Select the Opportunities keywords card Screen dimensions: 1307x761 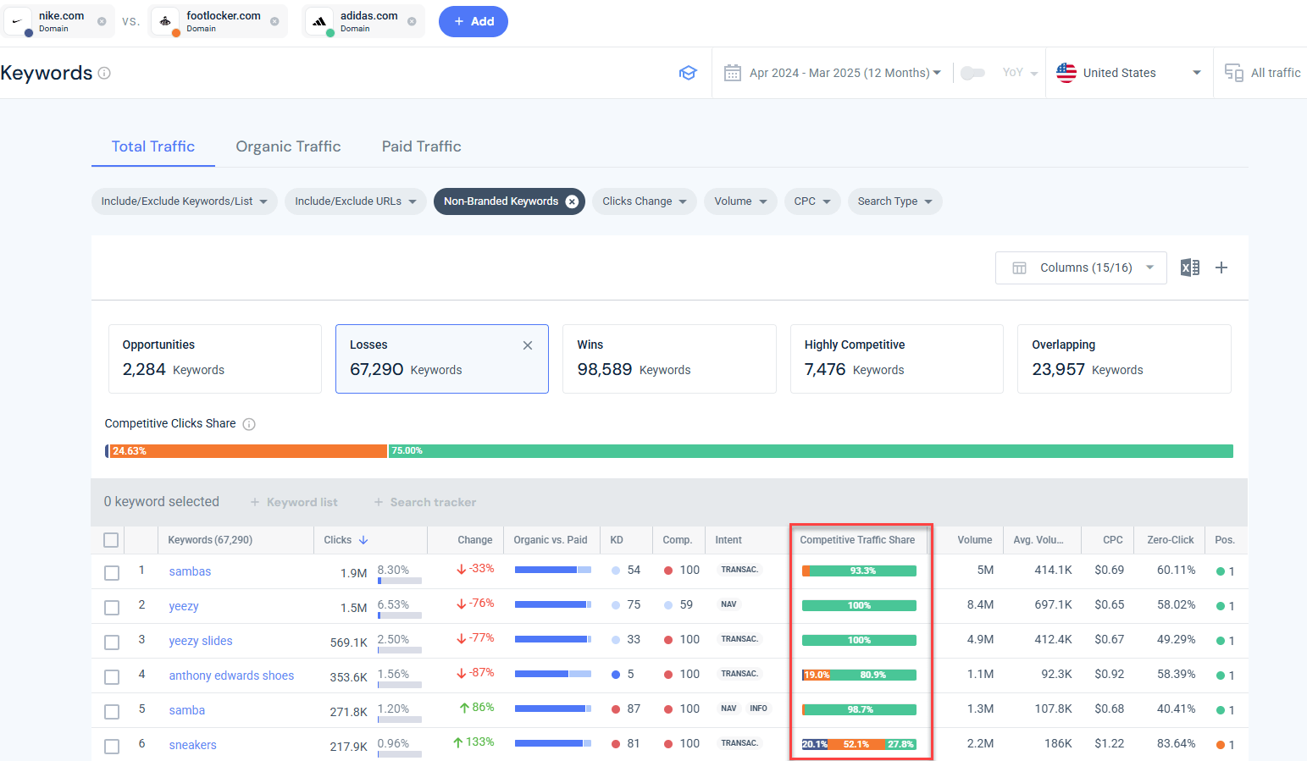click(x=215, y=359)
